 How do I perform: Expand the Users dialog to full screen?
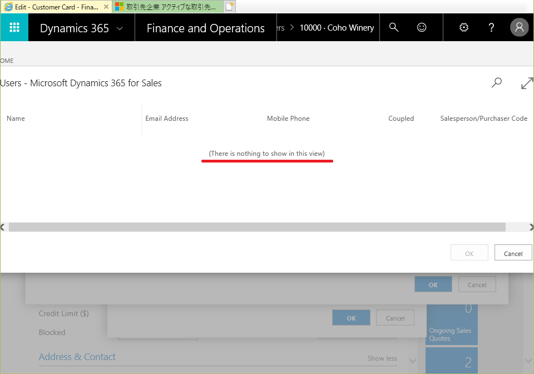527,83
